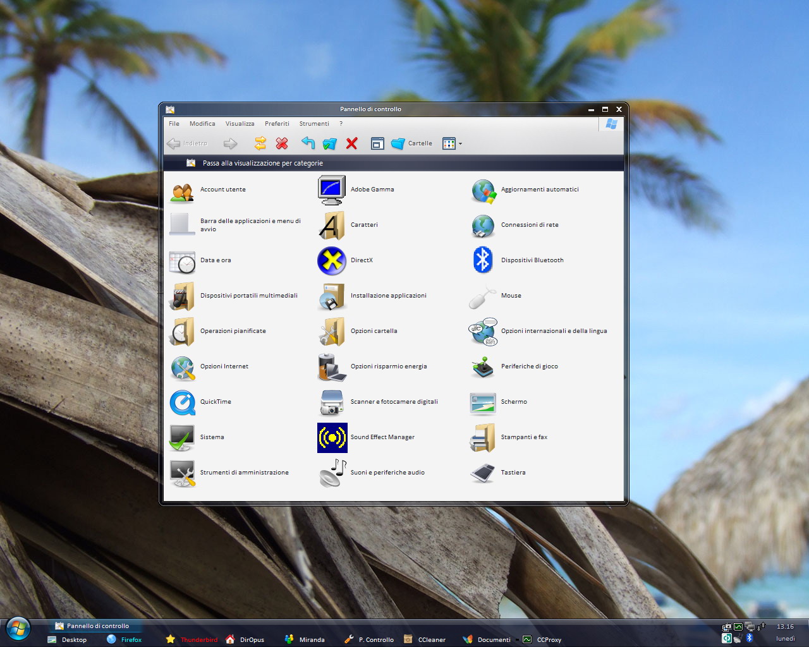Expand the view mode dropdown arrow
809x647 pixels.
(x=460, y=144)
